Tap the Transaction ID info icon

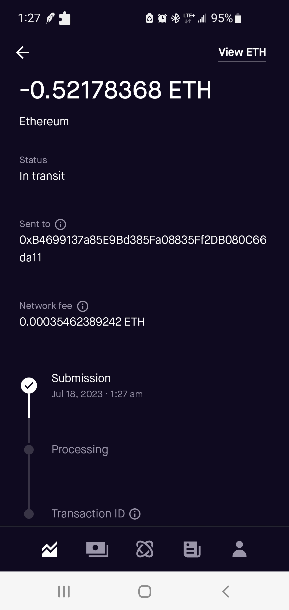(x=135, y=514)
